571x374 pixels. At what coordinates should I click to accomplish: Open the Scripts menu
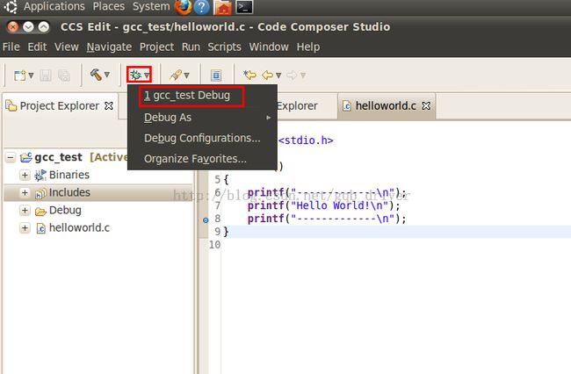click(x=224, y=47)
